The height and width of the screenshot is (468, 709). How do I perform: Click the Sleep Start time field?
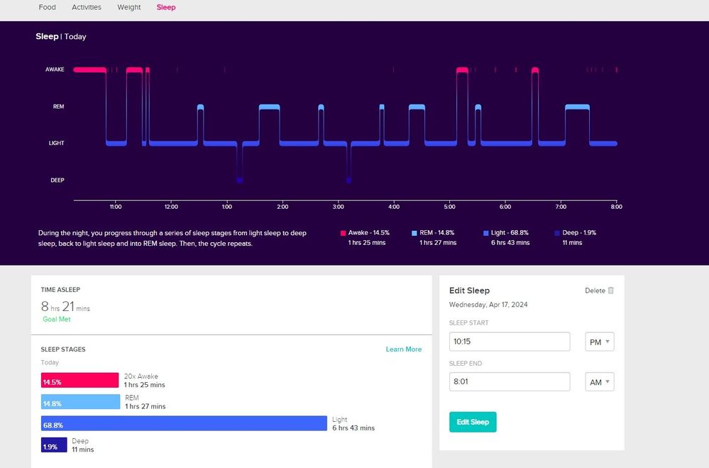510,342
